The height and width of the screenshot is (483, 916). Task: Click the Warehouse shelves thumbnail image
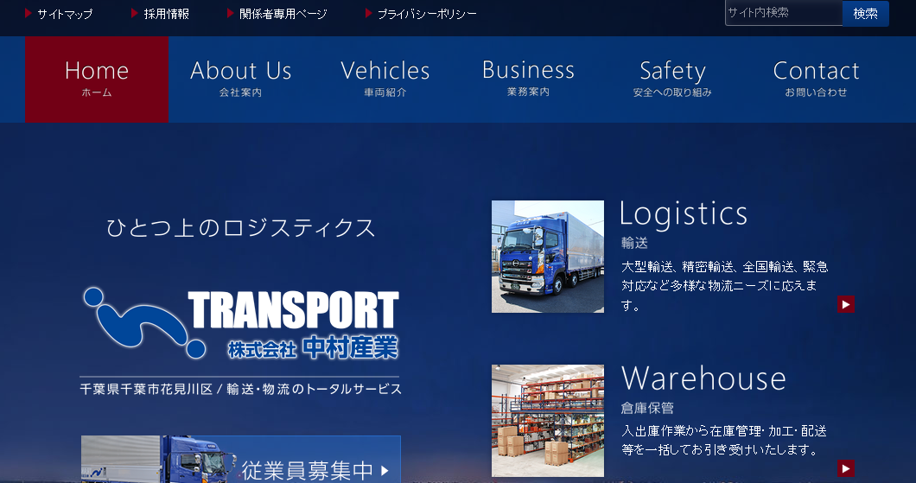548,421
